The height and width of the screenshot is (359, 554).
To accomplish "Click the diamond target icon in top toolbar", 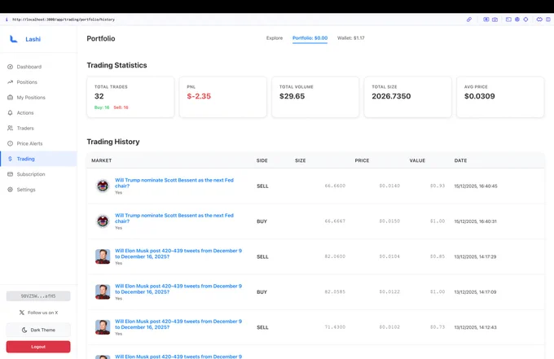I will [525, 20].
